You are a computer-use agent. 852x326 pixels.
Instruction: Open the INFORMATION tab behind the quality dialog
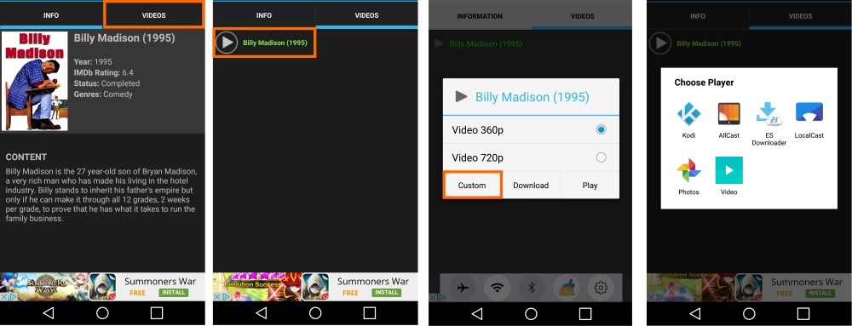(480, 16)
